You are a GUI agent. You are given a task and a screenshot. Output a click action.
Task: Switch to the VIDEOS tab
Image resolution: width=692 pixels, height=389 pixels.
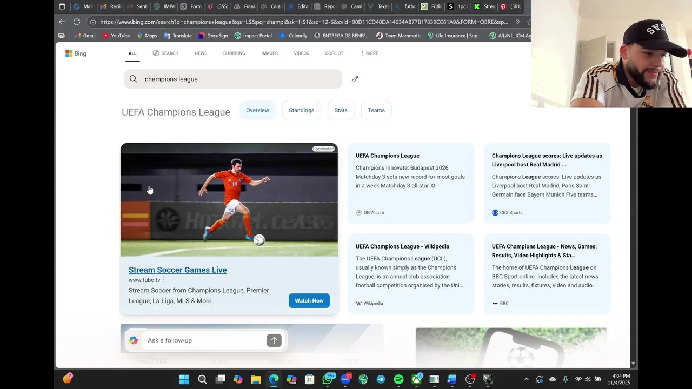coord(301,53)
